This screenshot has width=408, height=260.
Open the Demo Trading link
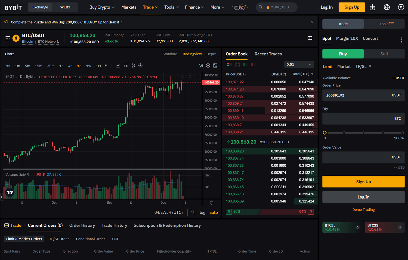pyautogui.click(x=363, y=210)
